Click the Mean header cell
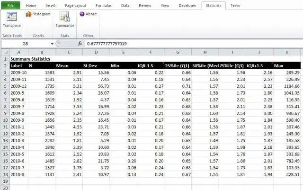Screen dimensions: 303x190 pyautogui.click(x=69, y=66)
